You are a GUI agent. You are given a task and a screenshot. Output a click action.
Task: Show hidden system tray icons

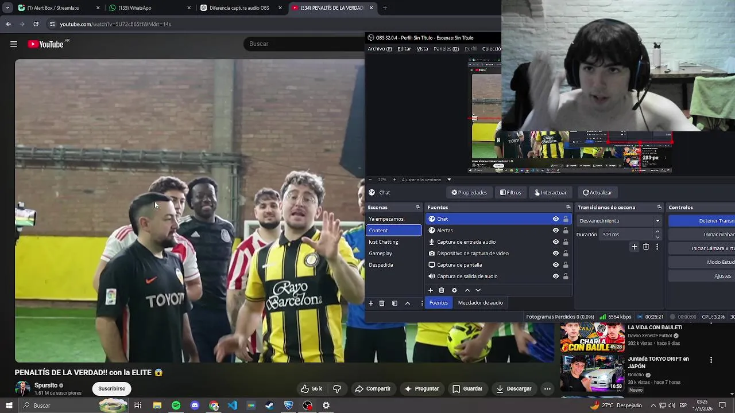(x=653, y=406)
